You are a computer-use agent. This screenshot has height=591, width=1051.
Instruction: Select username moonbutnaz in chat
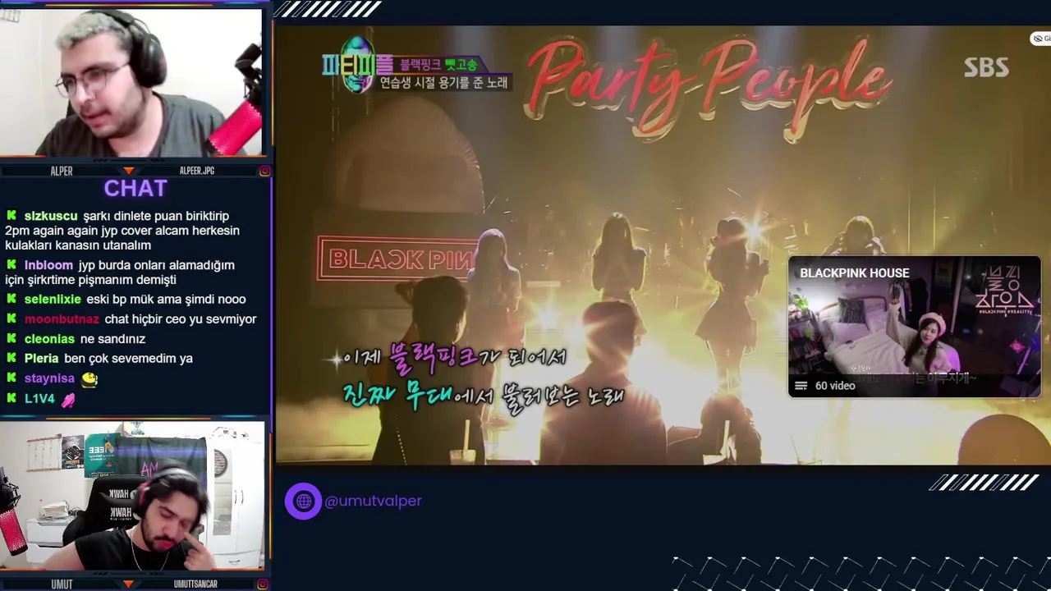tap(62, 319)
